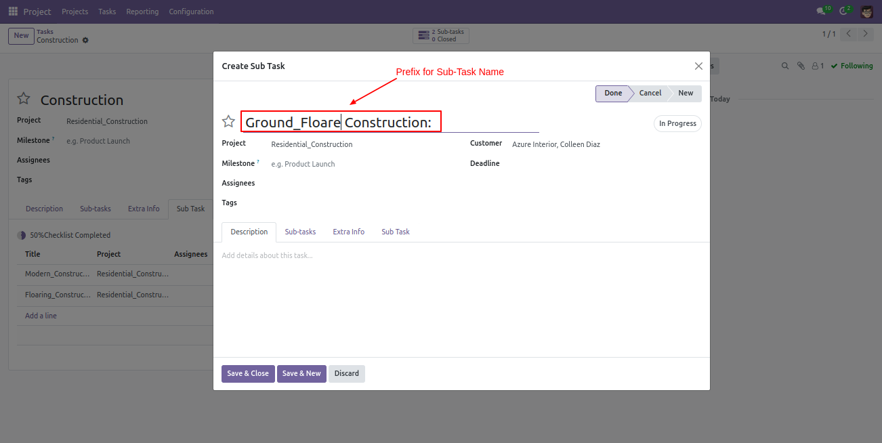Open the Modern_Construc… sub task row
This screenshot has height=443, width=882.
115,274
